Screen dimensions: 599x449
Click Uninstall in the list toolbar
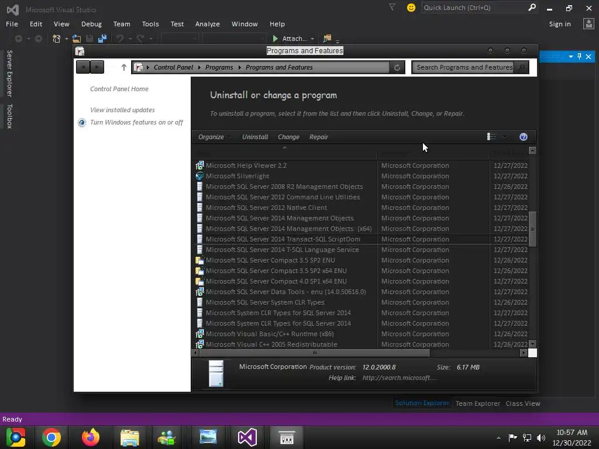pos(255,137)
